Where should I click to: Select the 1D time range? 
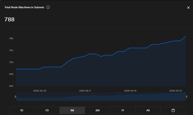(x=22, y=110)
